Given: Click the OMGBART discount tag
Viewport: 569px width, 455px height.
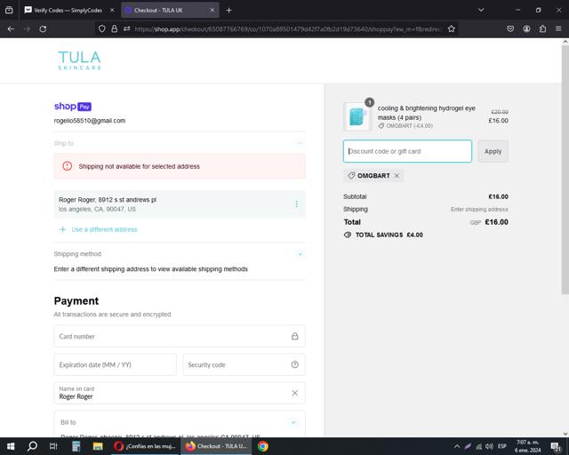Looking at the screenshot, I should 373,176.
